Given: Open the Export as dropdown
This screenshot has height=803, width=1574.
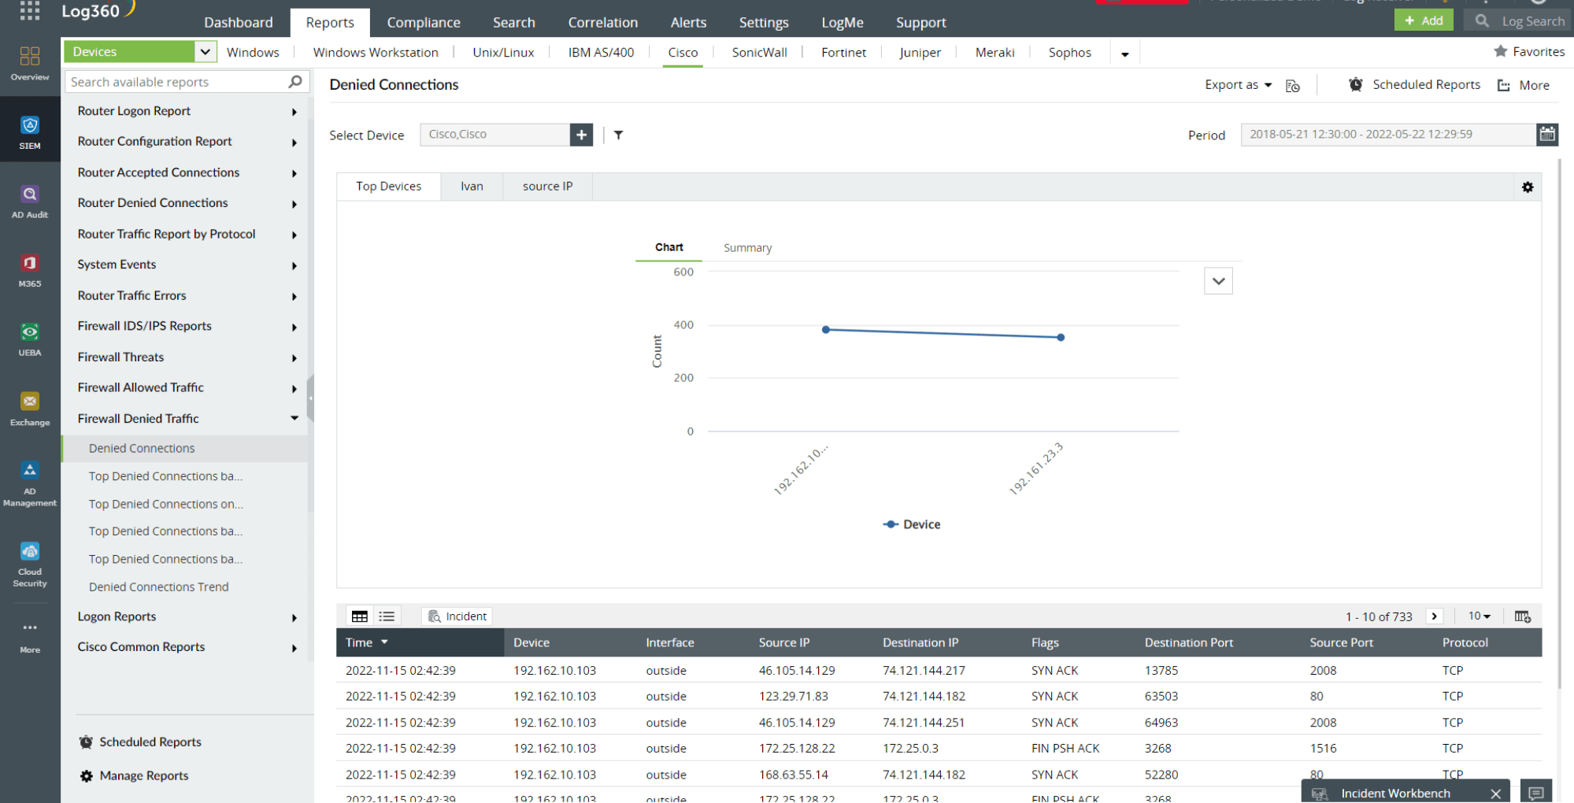Looking at the screenshot, I should click(x=1236, y=84).
